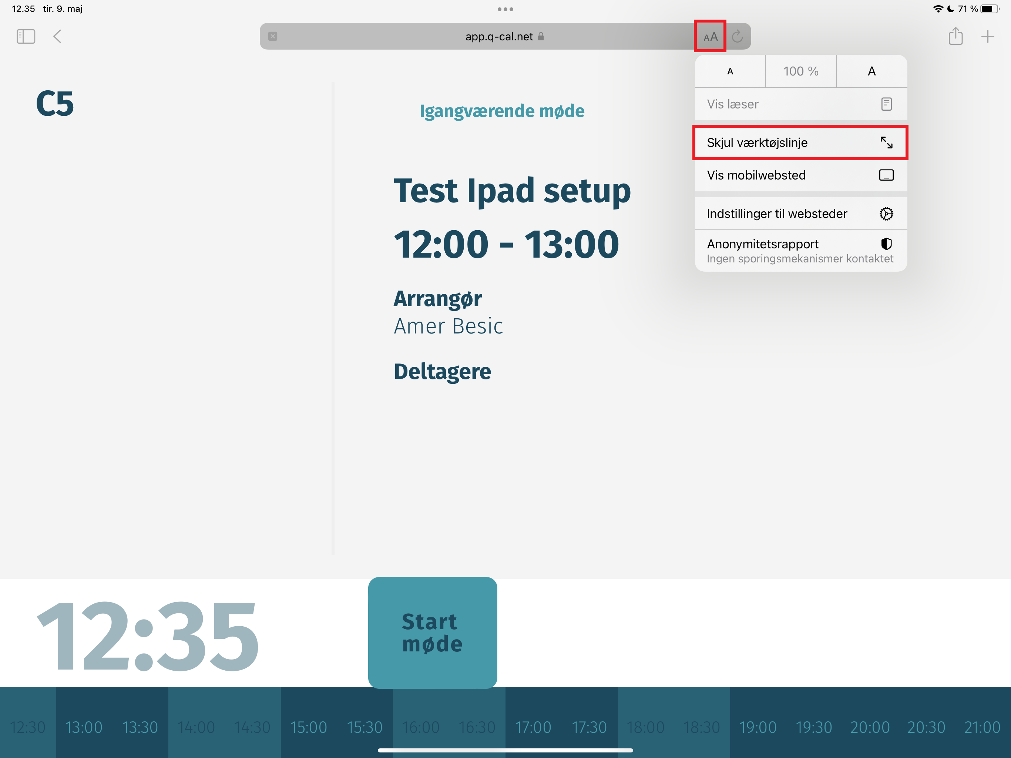1011x758 pixels.
Task: Click the reader page icon
Action: point(886,104)
